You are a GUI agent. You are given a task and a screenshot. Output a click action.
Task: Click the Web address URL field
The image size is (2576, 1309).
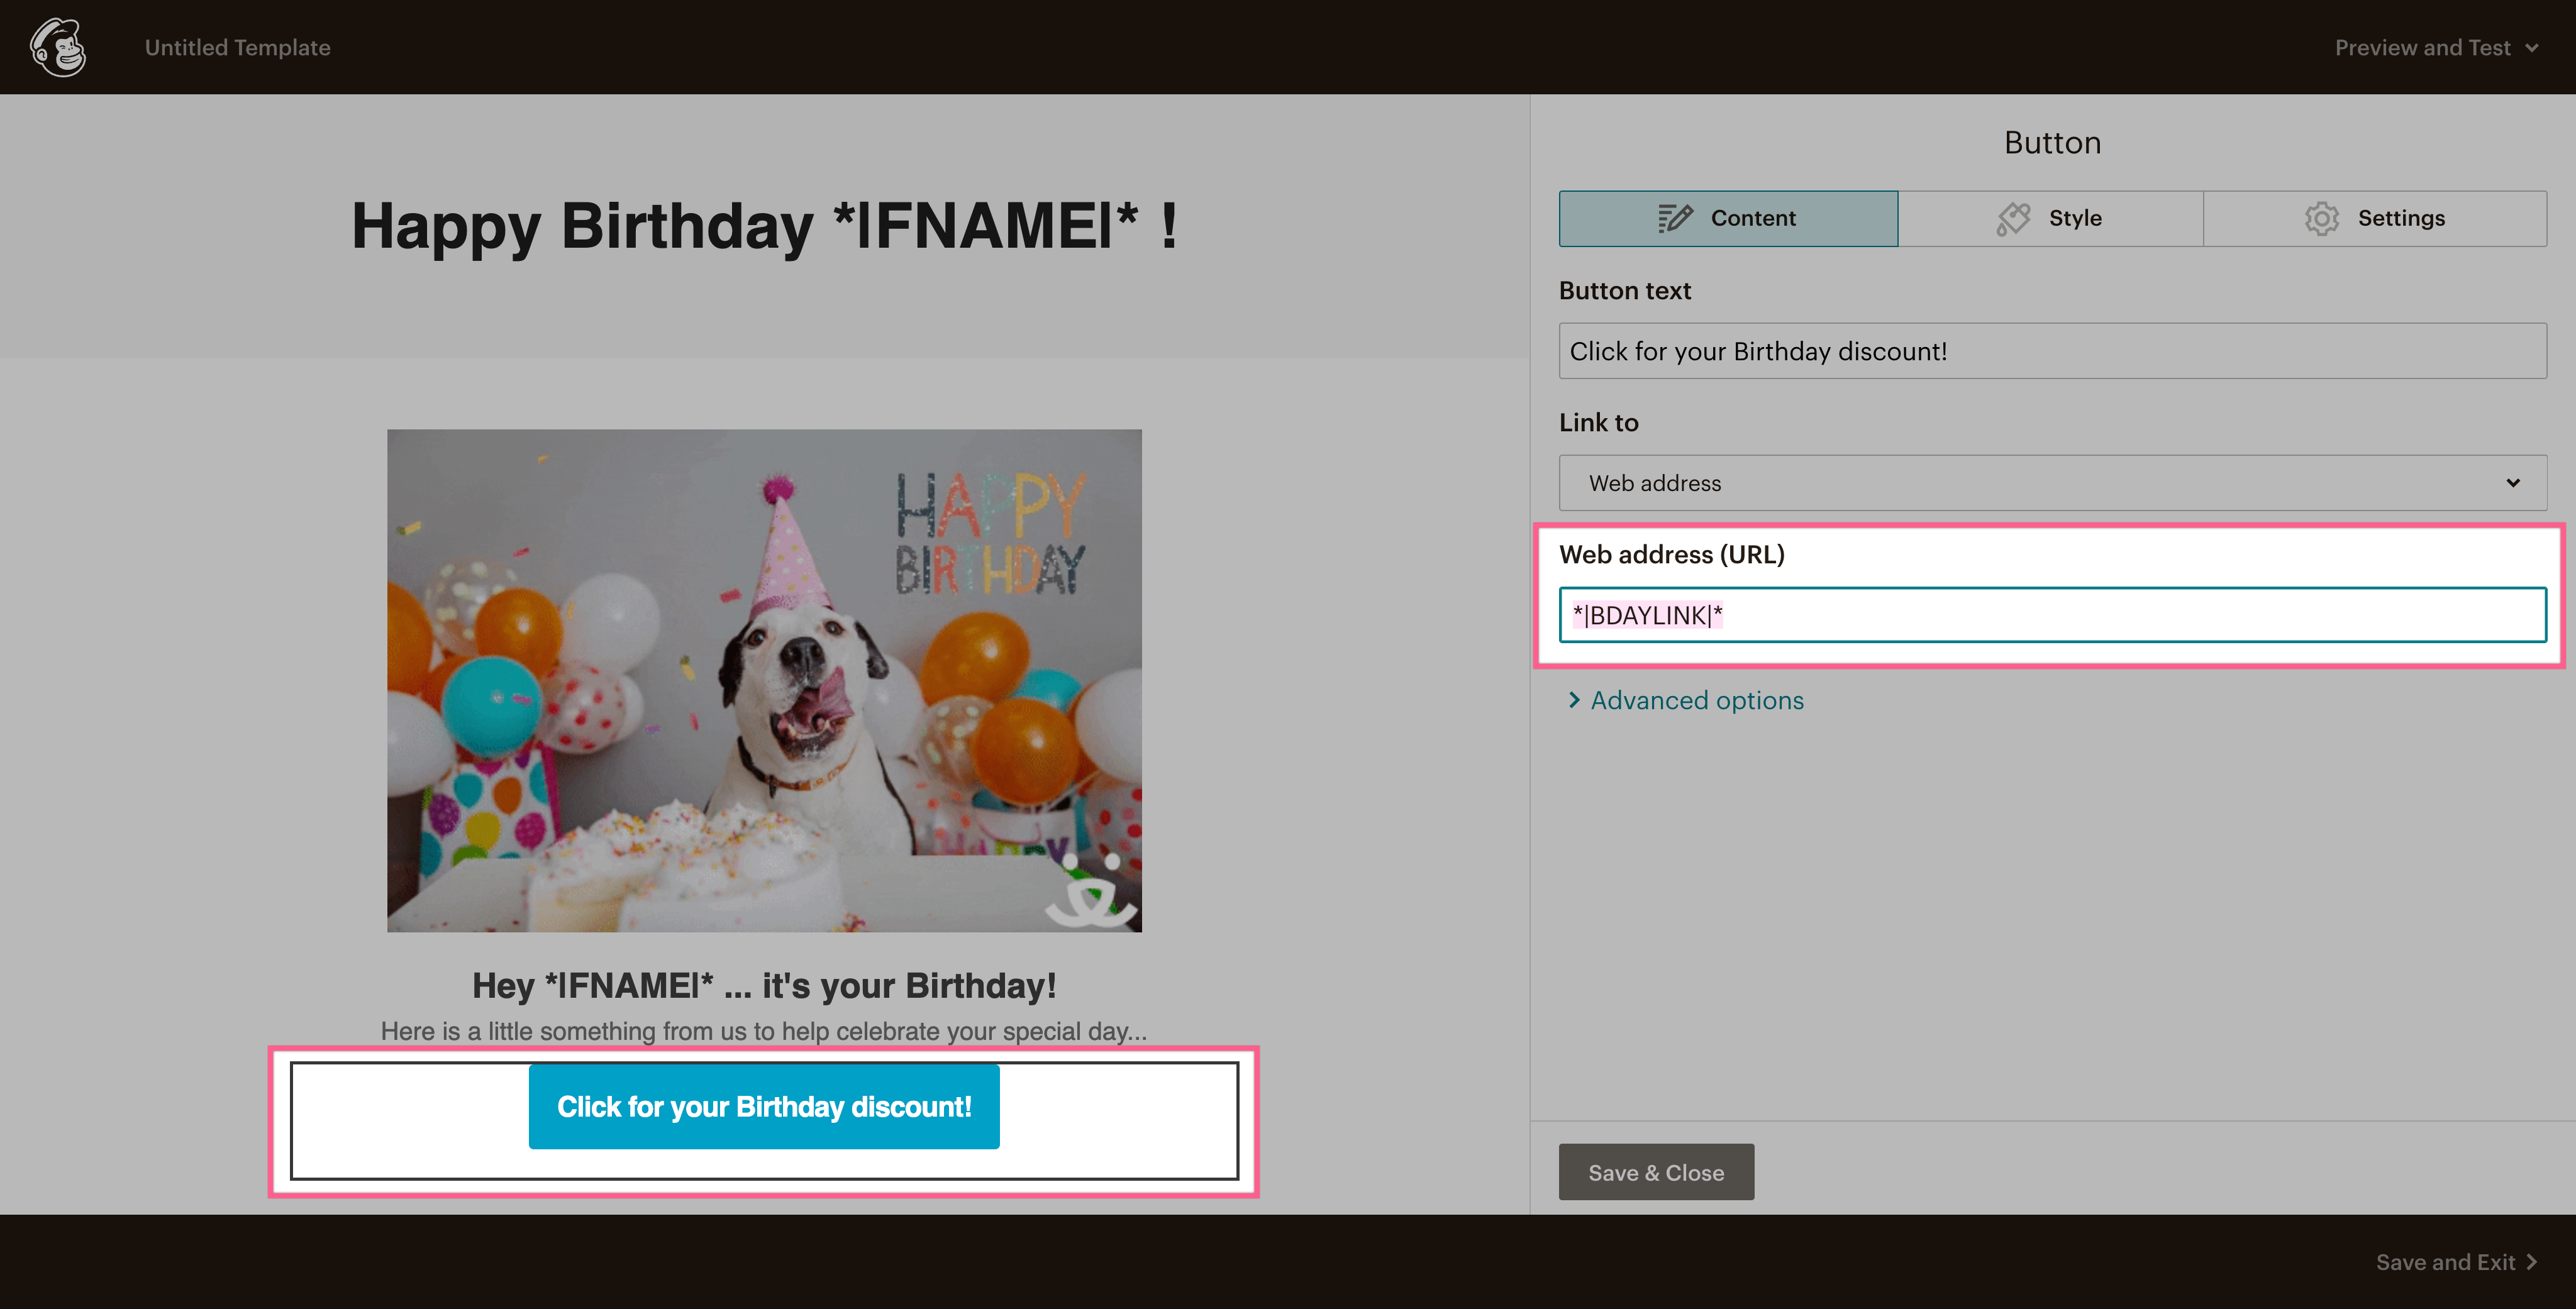2052,615
